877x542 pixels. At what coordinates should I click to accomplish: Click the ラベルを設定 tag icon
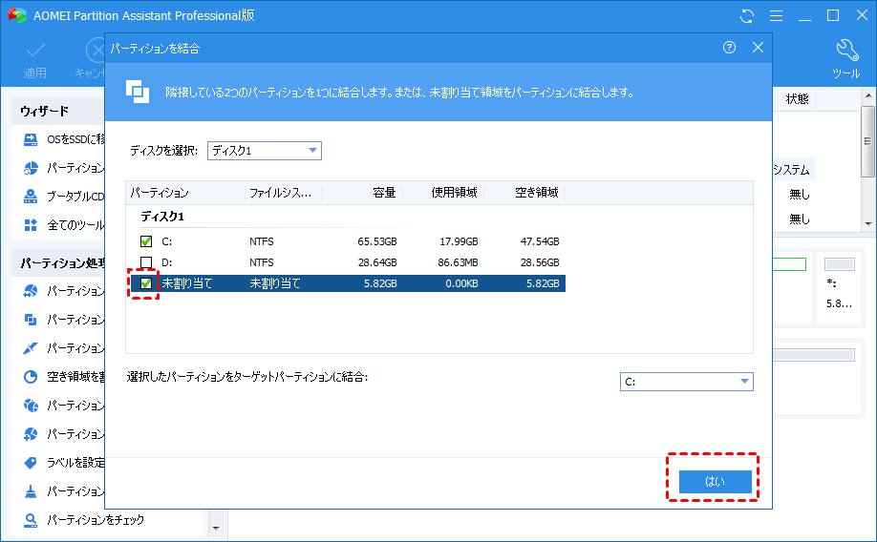31,463
